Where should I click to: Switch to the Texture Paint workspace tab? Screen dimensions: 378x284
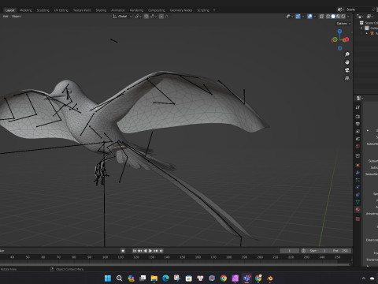[82, 10]
